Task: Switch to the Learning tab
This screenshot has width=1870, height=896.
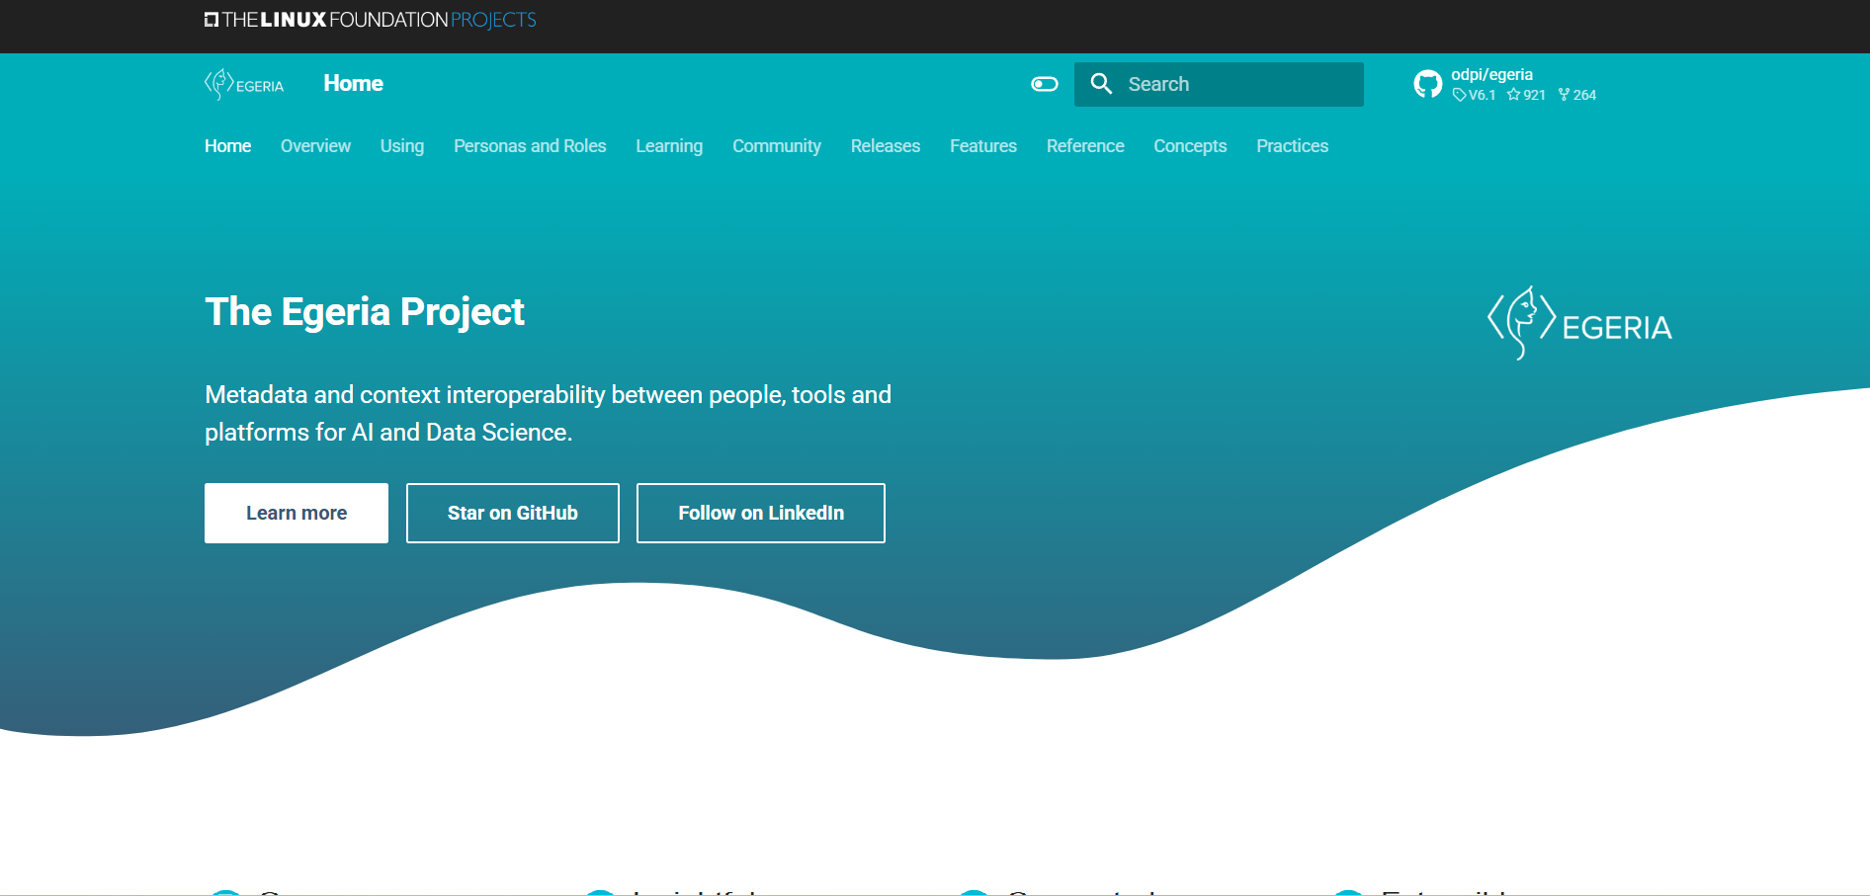Action: tap(669, 146)
